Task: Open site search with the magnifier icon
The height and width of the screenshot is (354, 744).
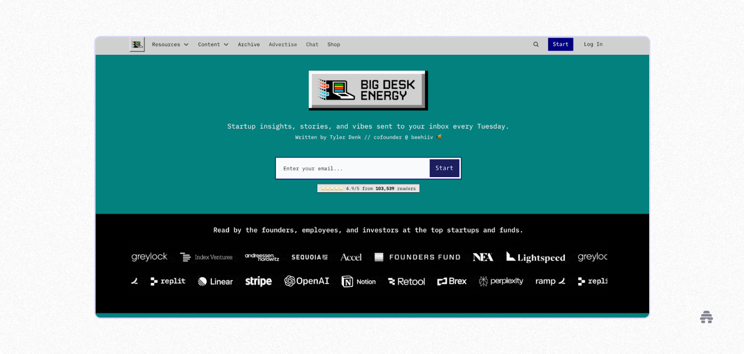Action: (x=536, y=45)
